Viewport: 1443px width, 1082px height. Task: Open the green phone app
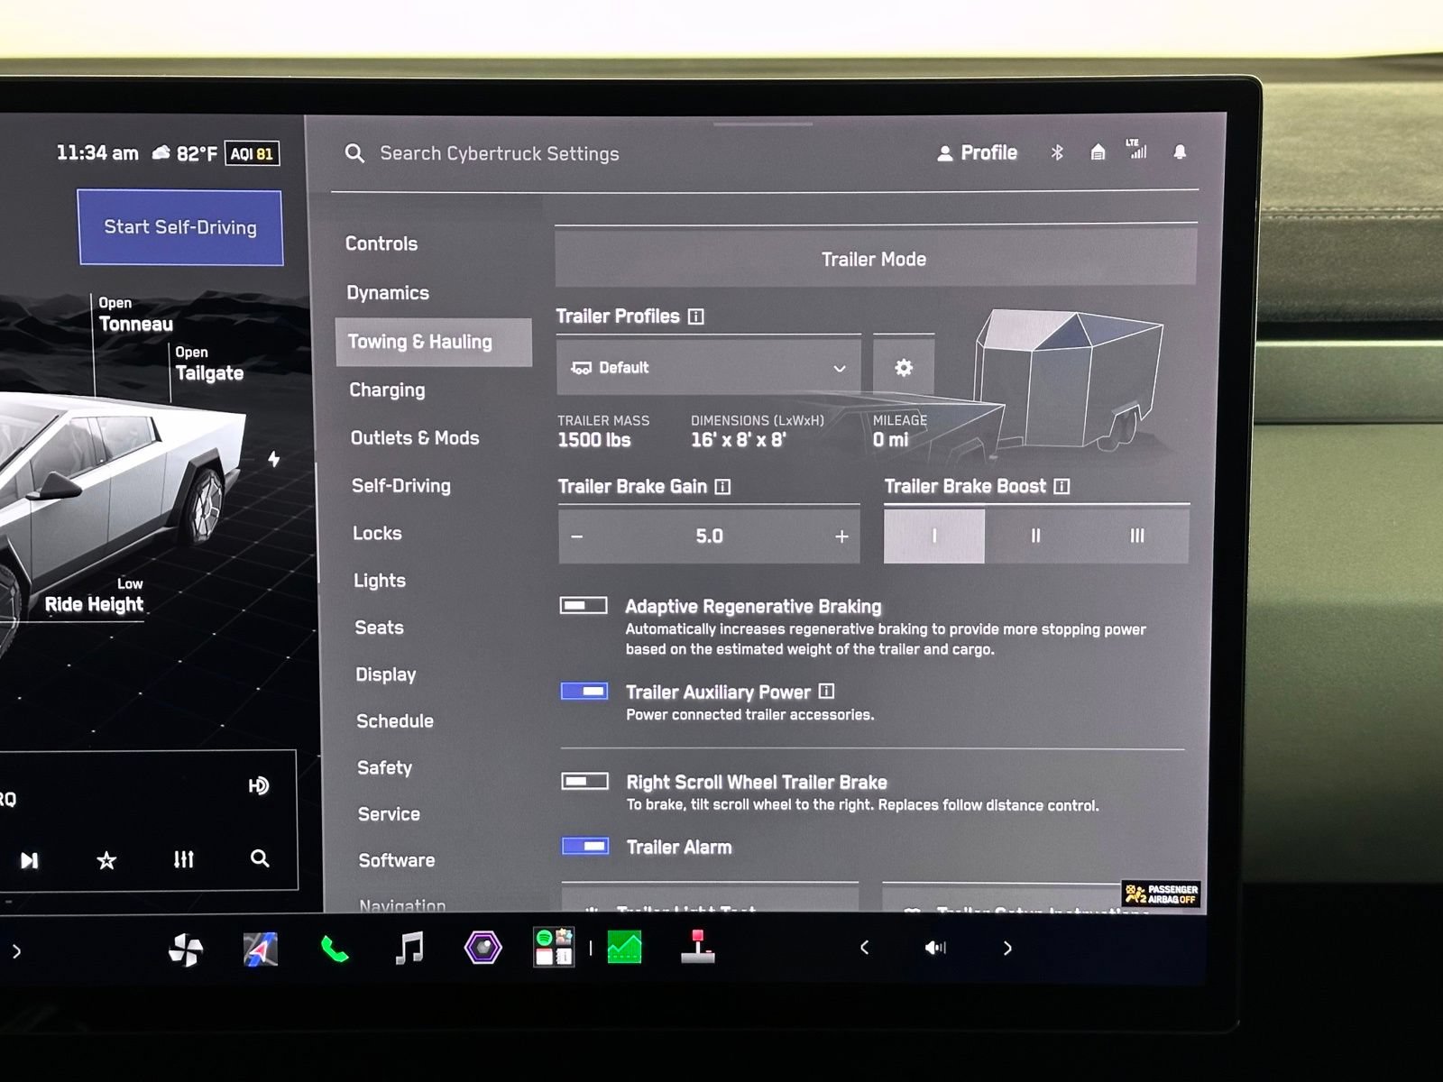(x=335, y=949)
